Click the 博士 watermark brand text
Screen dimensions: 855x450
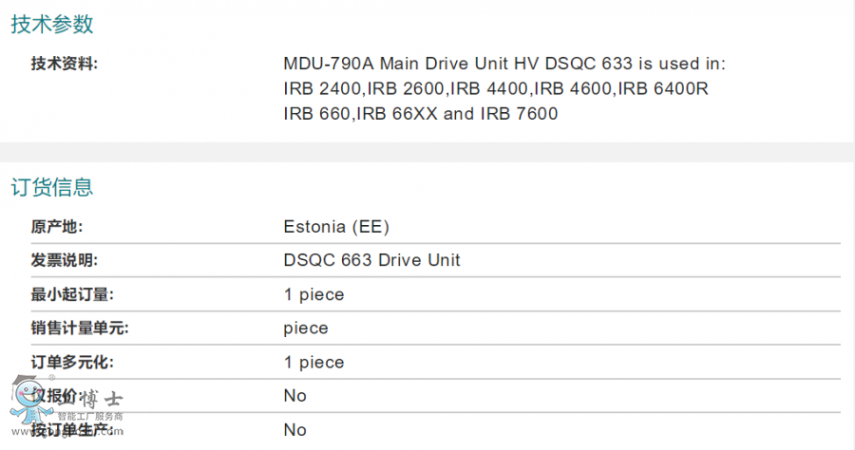tap(102, 400)
